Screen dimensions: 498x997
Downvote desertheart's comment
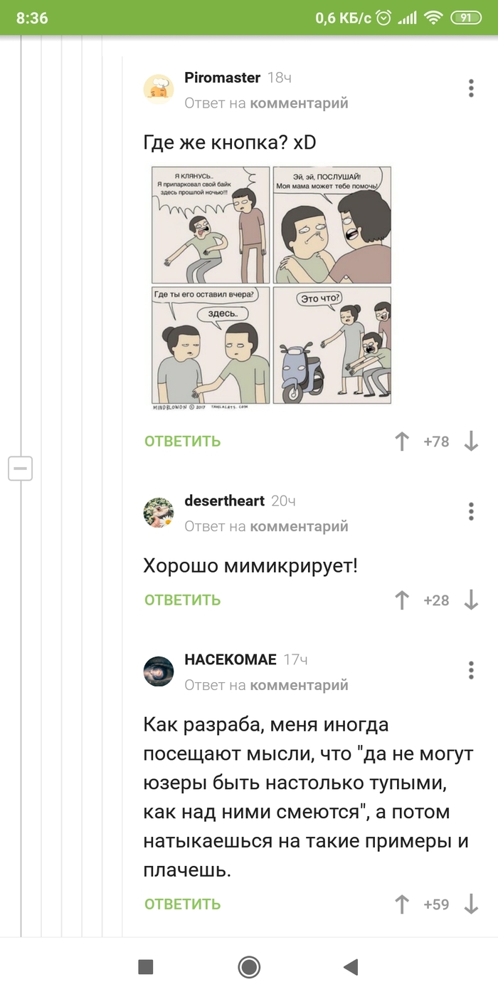point(471,600)
